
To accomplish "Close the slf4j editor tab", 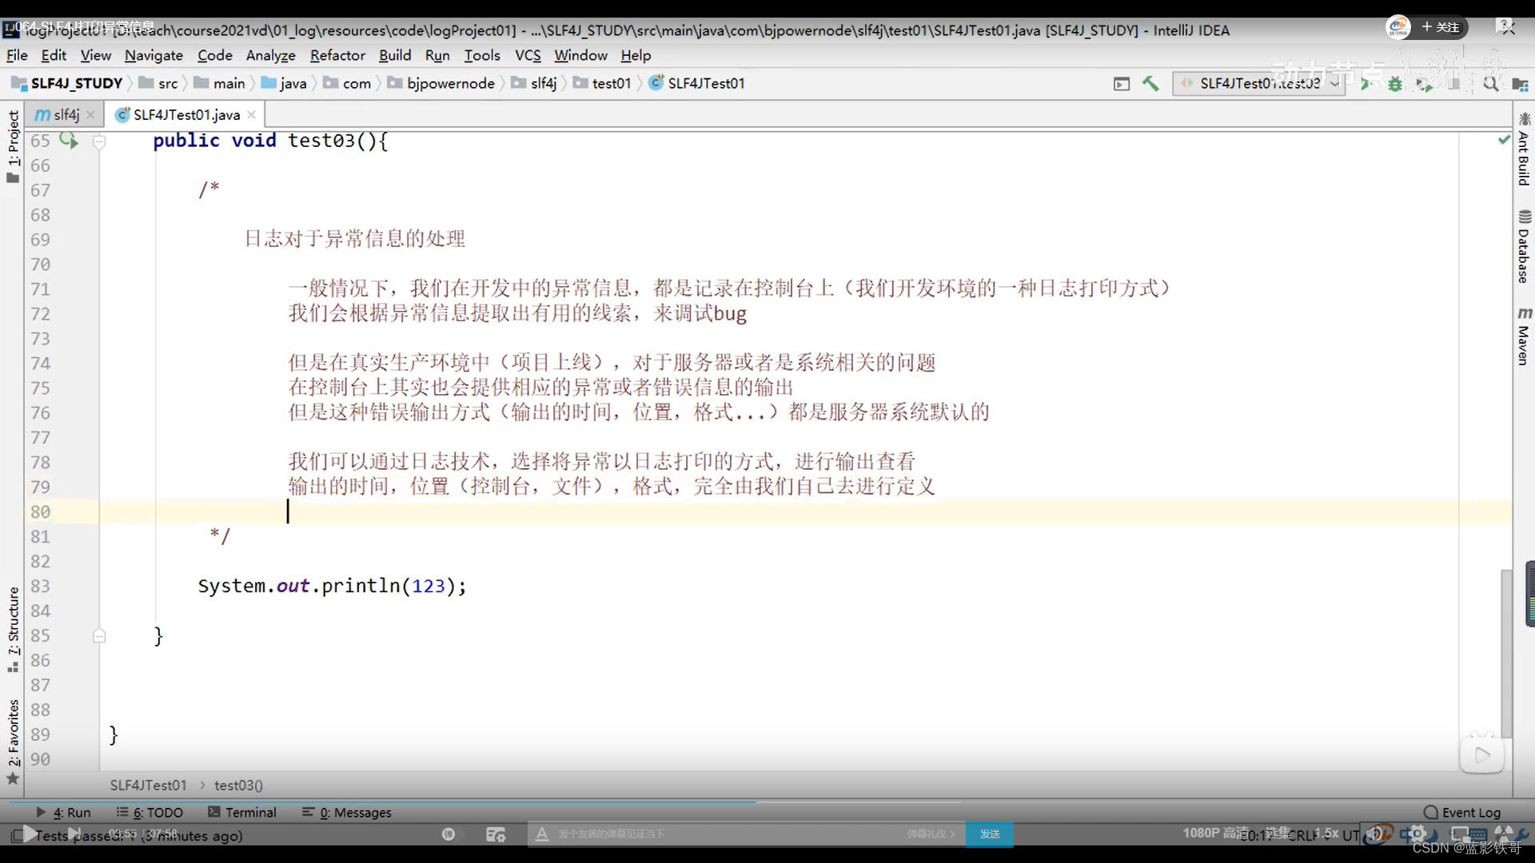I will (x=90, y=115).
